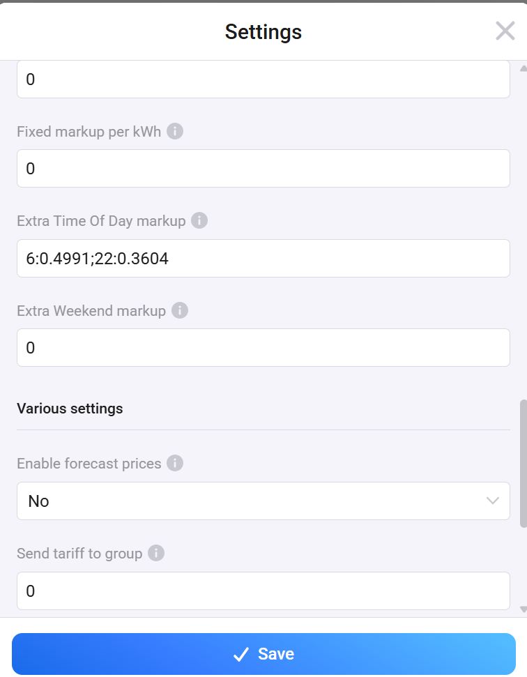This screenshot has width=527, height=677.
Task: Save the settings
Action: [263, 654]
